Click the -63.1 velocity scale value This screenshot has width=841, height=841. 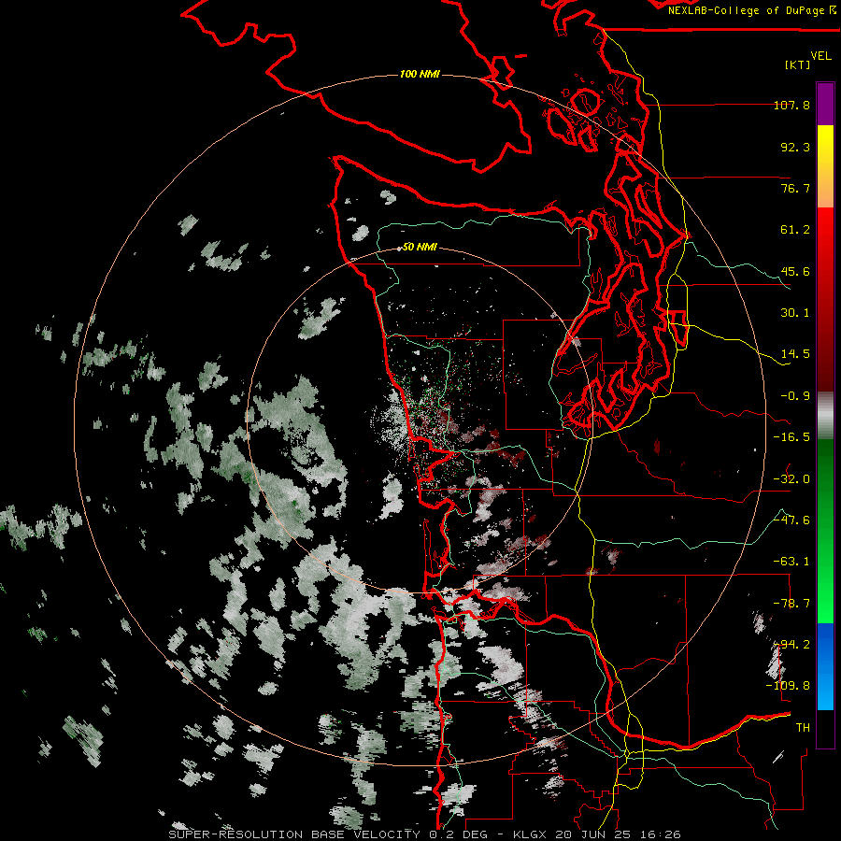click(791, 562)
